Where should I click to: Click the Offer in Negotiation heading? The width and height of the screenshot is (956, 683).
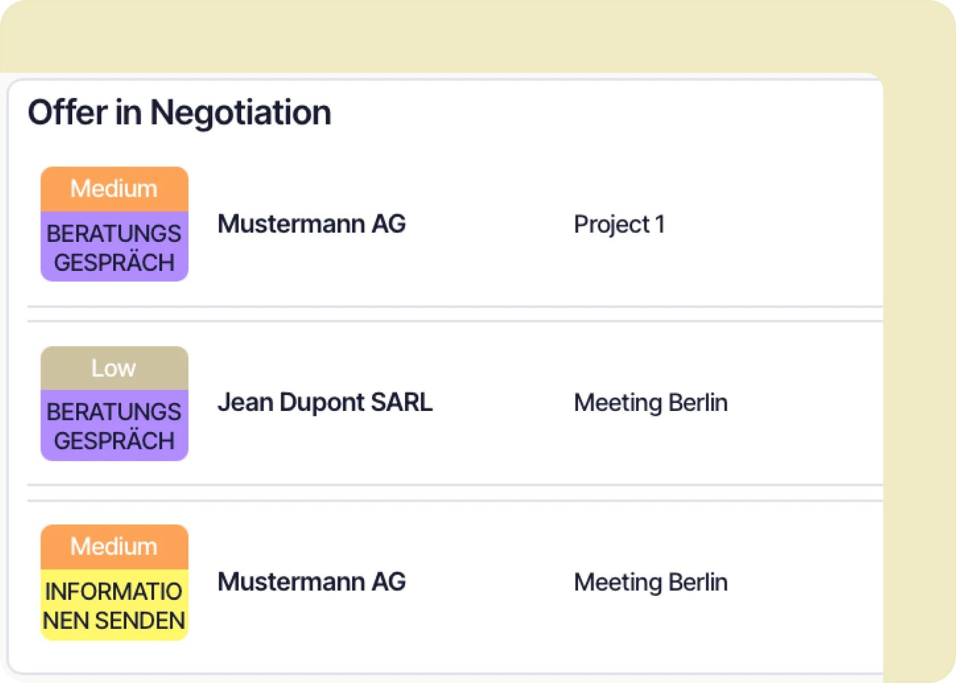(x=179, y=112)
